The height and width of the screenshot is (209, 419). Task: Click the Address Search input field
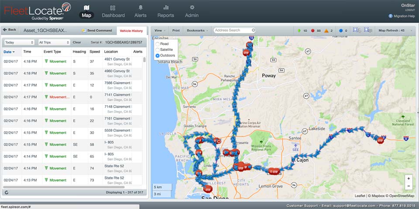click(232, 30)
